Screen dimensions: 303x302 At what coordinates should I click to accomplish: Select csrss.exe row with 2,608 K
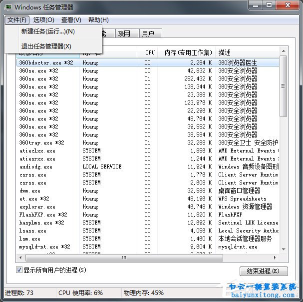(148, 182)
